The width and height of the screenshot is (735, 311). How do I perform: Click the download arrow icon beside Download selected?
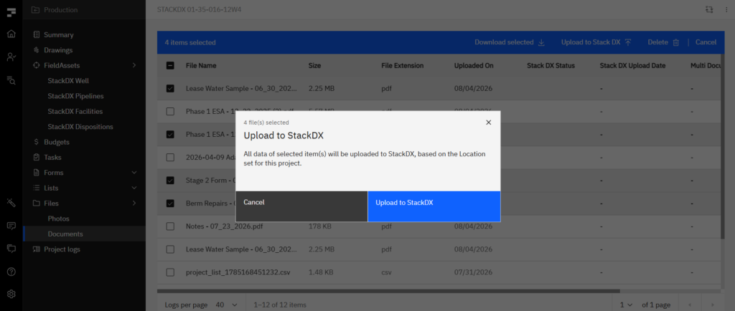pos(541,42)
